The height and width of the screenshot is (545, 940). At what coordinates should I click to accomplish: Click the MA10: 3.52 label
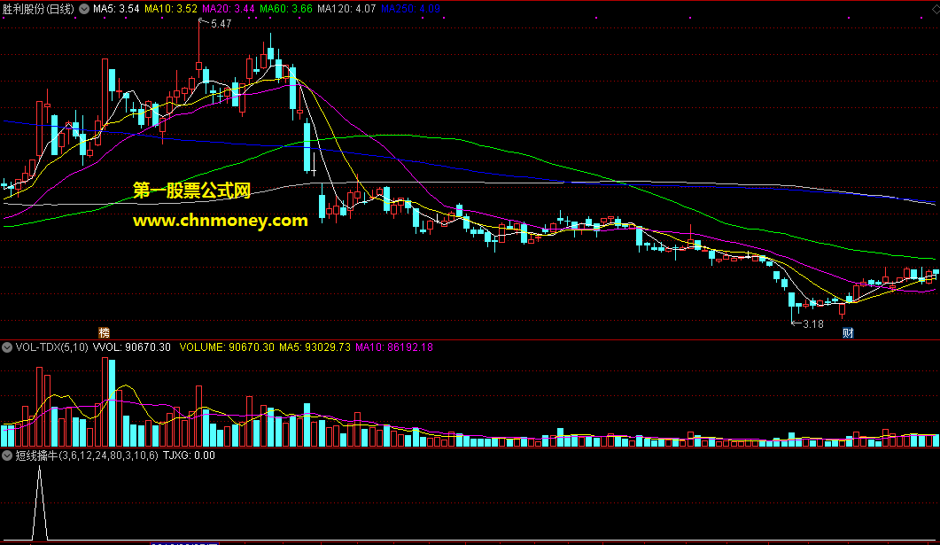point(171,9)
